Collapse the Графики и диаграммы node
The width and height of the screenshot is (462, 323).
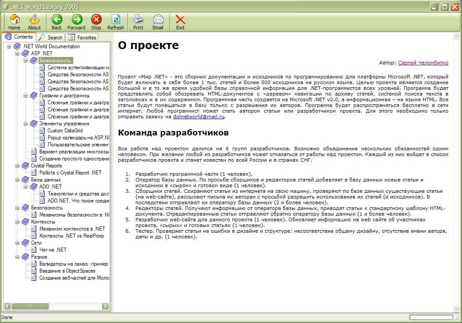pos(25,96)
